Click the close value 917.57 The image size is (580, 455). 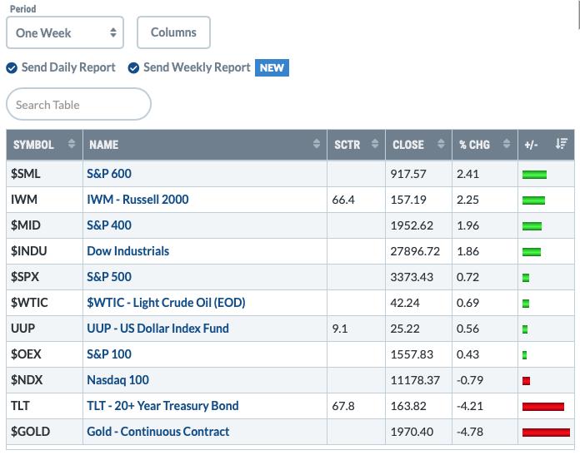(x=408, y=174)
